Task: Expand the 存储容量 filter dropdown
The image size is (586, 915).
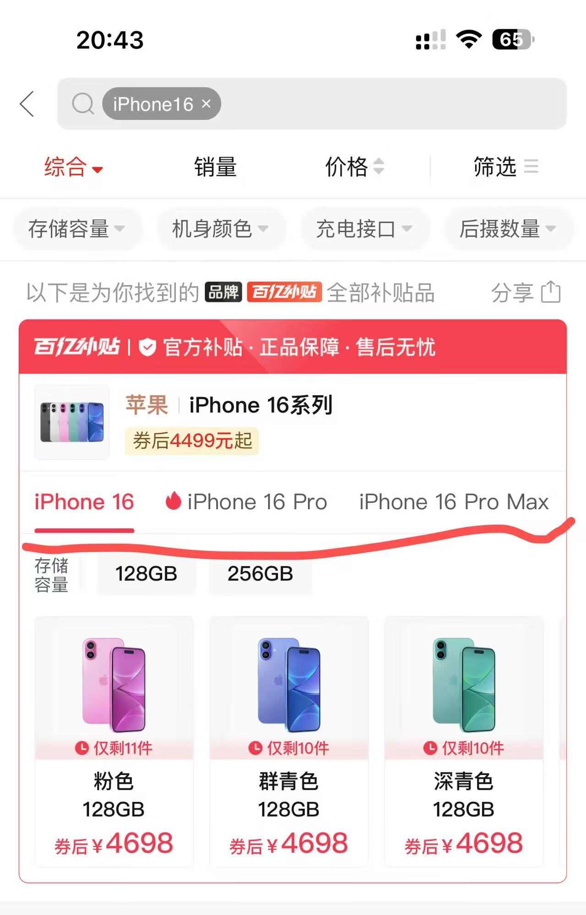Action: click(x=77, y=229)
